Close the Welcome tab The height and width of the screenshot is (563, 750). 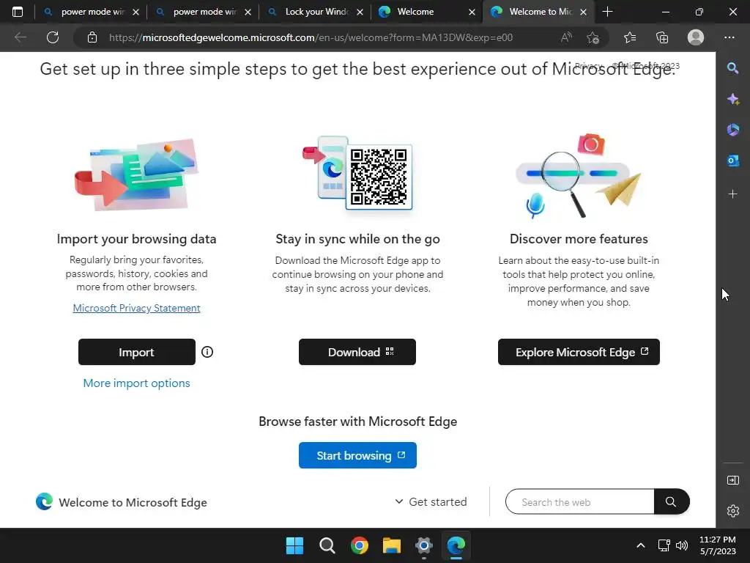[472, 12]
